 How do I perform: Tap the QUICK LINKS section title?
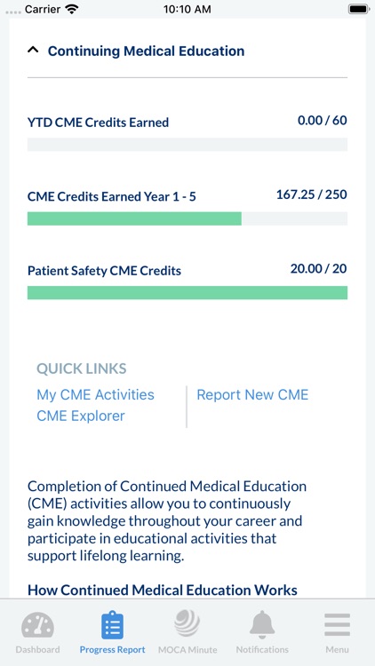pos(82,369)
